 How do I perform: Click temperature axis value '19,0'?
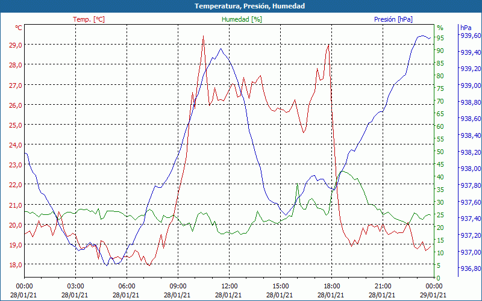pyautogui.click(x=16, y=245)
